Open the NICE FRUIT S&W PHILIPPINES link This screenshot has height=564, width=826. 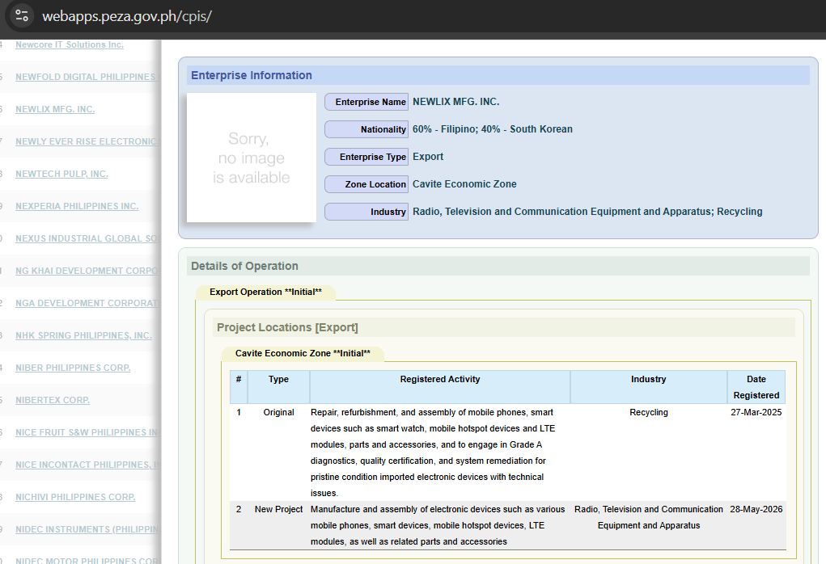pyautogui.click(x=87, y=432)
